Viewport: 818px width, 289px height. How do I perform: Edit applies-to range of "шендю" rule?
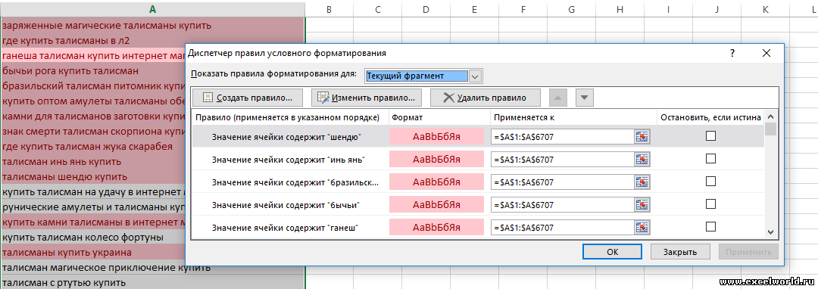[x=563, y=136]
